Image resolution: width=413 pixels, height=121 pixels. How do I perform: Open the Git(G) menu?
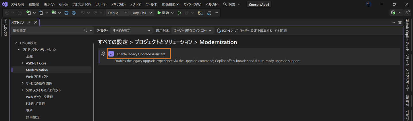[x=63, y=4]
